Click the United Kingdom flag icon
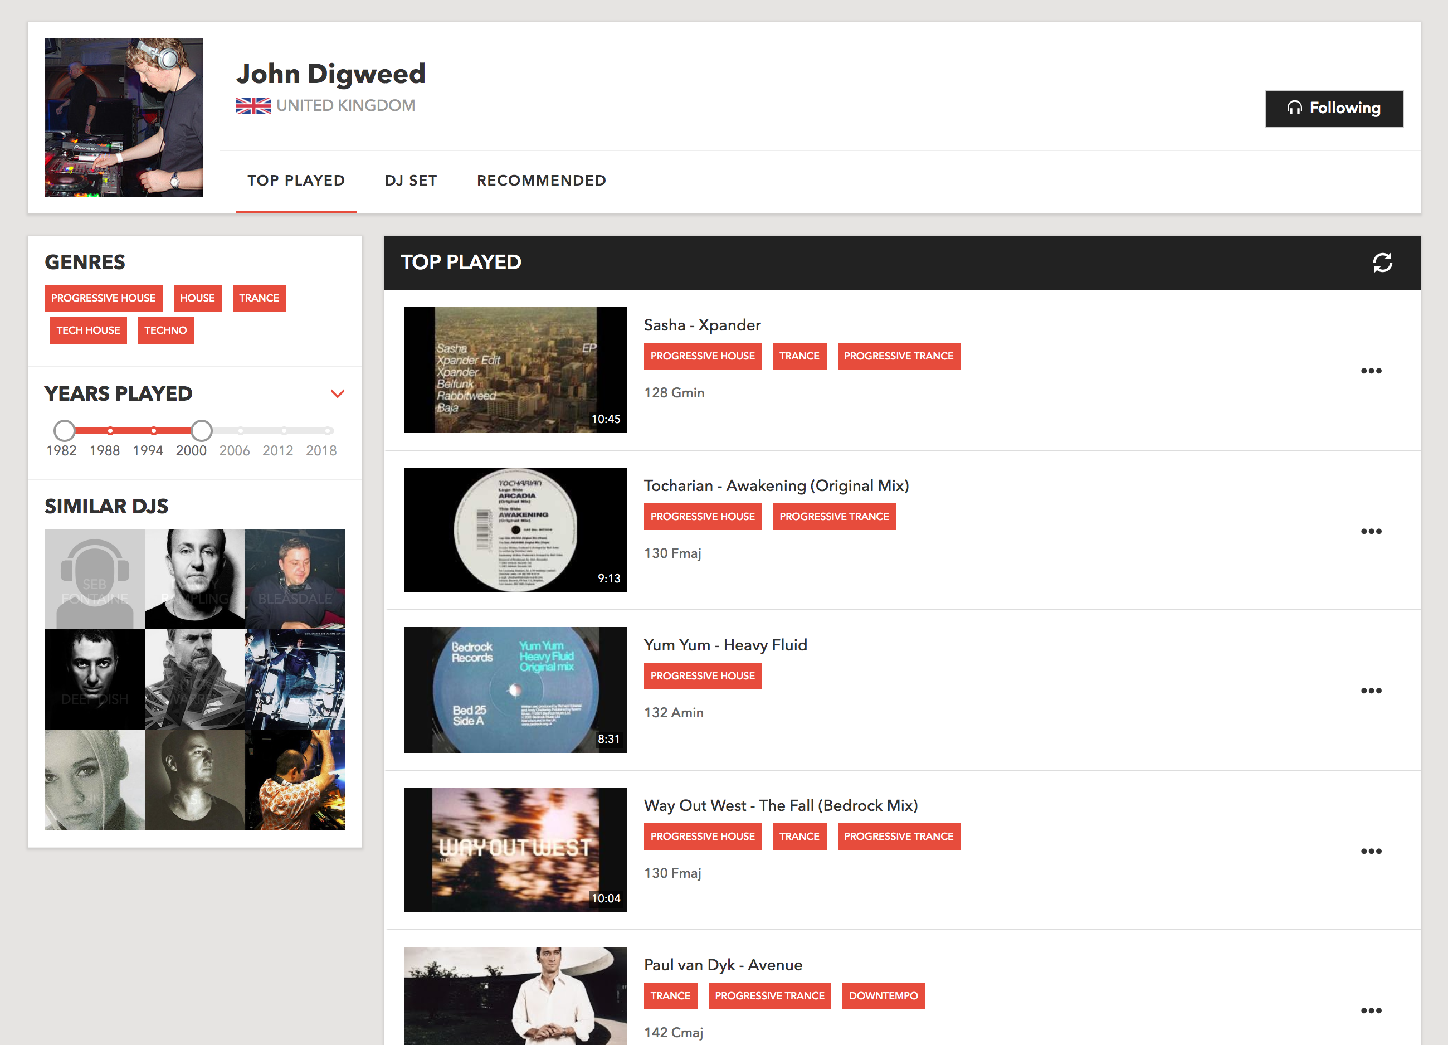 (253, 105)
